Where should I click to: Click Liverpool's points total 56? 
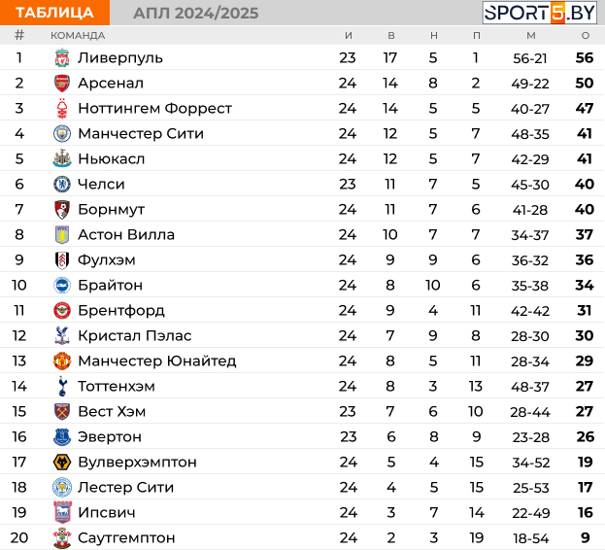coord(585,58)
